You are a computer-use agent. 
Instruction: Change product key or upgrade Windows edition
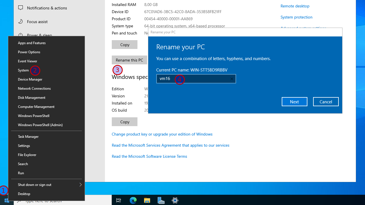click(x=162, y=134)
